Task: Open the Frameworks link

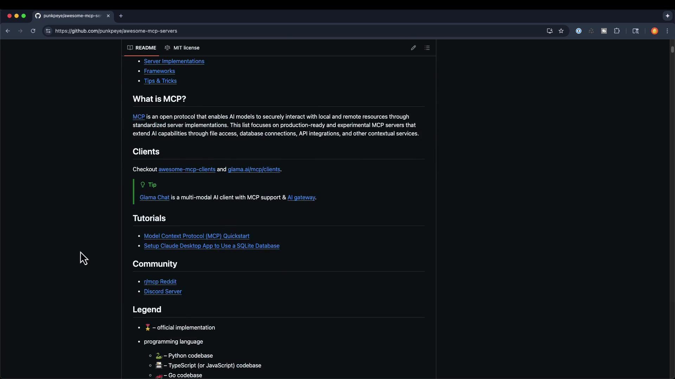Action: [159, 71]
